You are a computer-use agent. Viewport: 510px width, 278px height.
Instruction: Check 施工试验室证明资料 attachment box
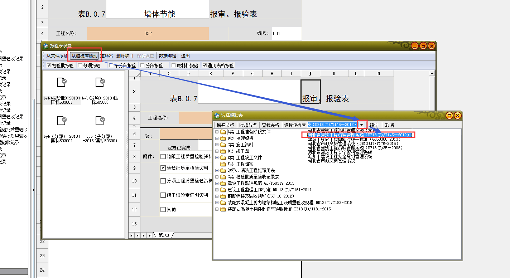coord(163,195)
